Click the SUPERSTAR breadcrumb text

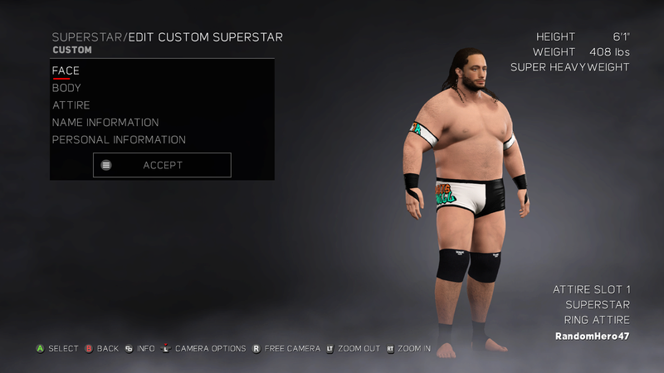87,37
